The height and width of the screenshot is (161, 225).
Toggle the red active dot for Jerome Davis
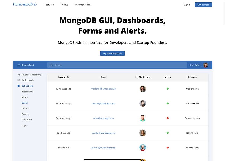tap(167, 148)
